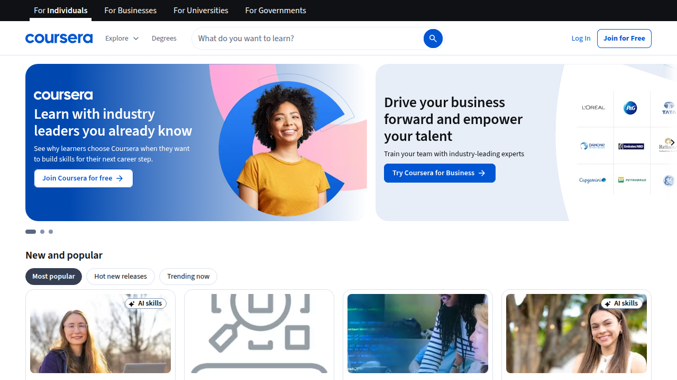677x380 pixels.
Task: Click the L'Oréal company logo
Action: pos(593,108)
